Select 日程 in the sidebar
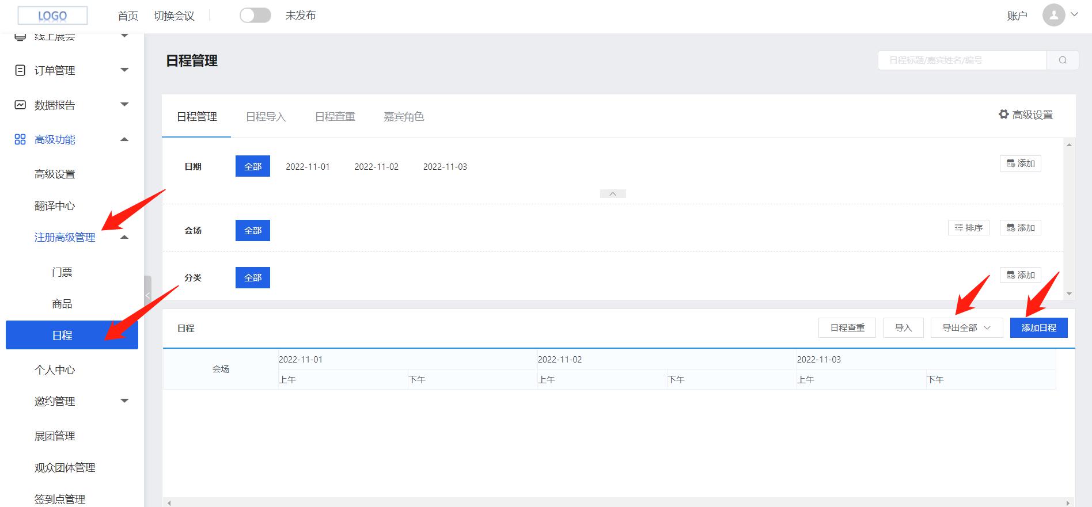Screen dimensions: 1092x507 point(72,335)
